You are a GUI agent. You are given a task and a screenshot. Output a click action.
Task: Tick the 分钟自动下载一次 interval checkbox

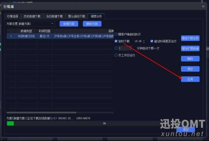pyautogui.click(x=116, y=48)
